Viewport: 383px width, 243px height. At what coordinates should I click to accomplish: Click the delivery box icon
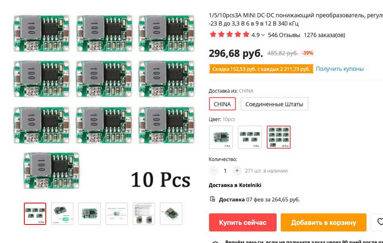pyautogui.click(x=212, y=199)
